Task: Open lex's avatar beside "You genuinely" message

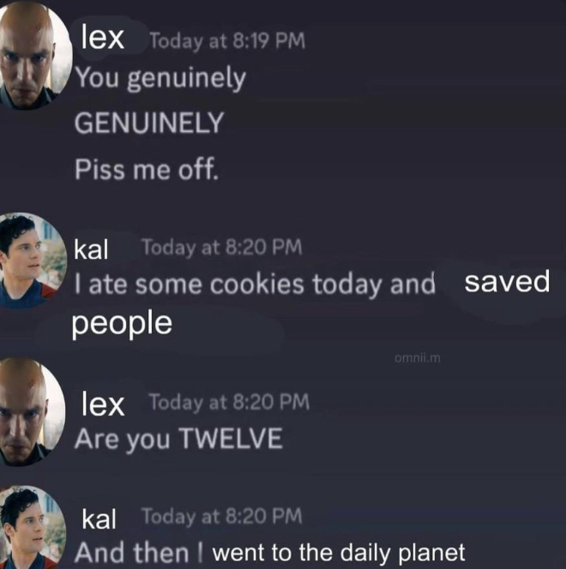Action: [33, 55]
